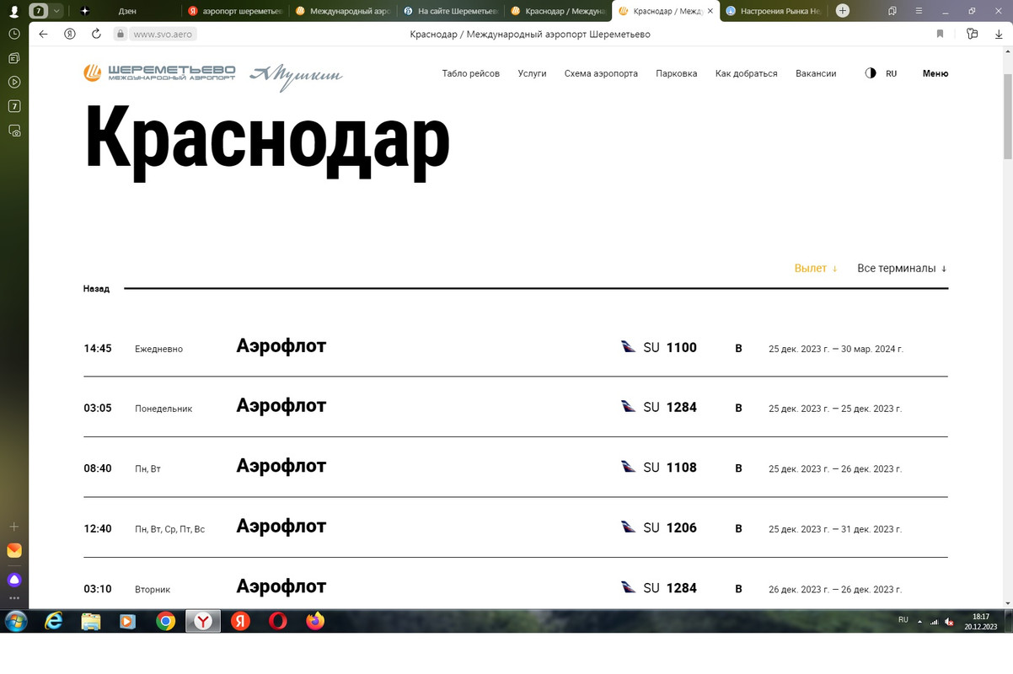This screenshot has width=1013, height=674.
Task: Click the page vertical scrollbar thumb
Action: [x=1008, y=116]
